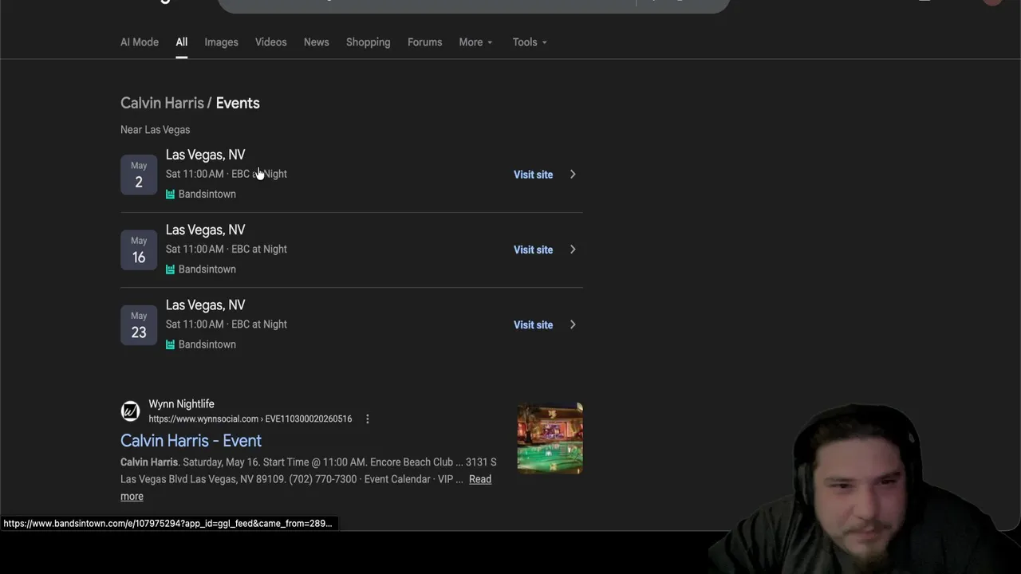Click the Calvin Harris breadcrumb link
This screenshot has height=574, width=1021.
click(162, 103)
